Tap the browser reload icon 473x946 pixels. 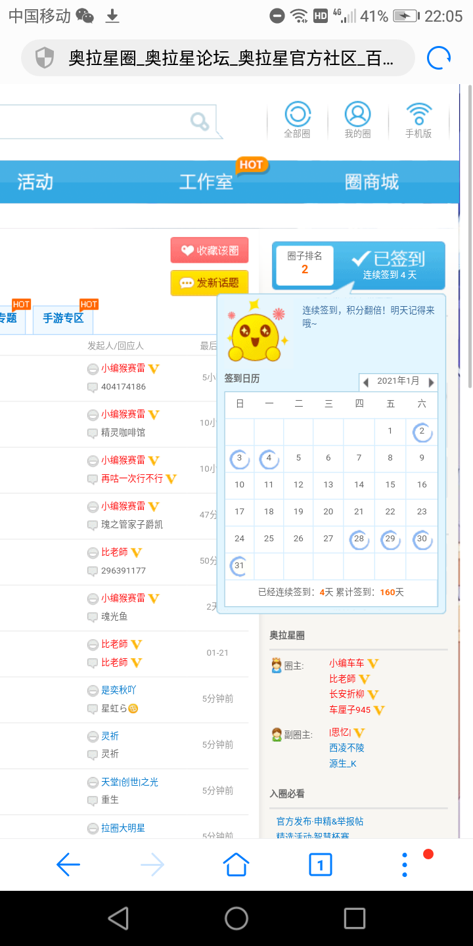[x=439, y=58]
